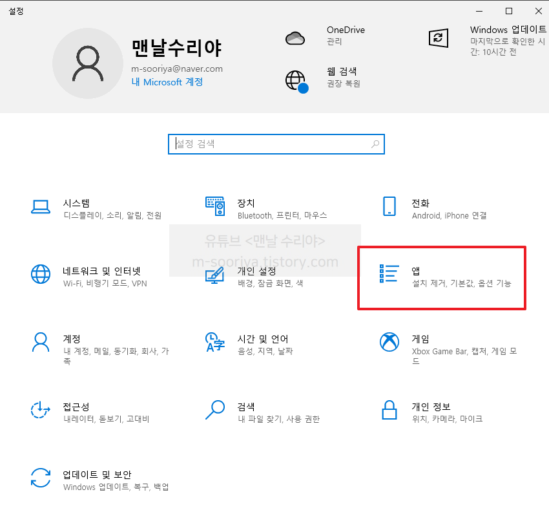Open the 개인 정보 title
Viewport: 549px width, 523px height.
[431, 407]
